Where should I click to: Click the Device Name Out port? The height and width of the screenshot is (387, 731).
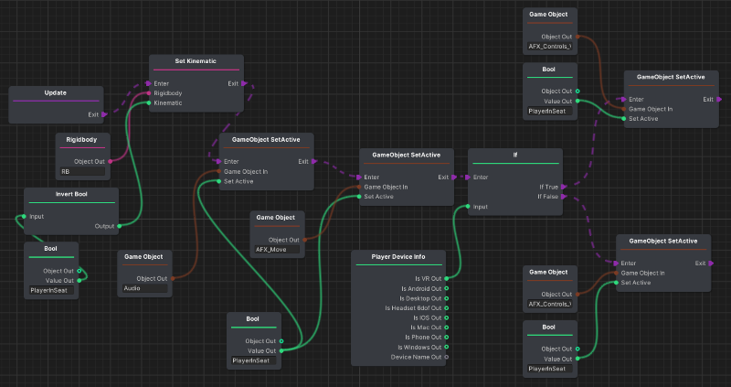pyautogui.click(x=446, y=357)
